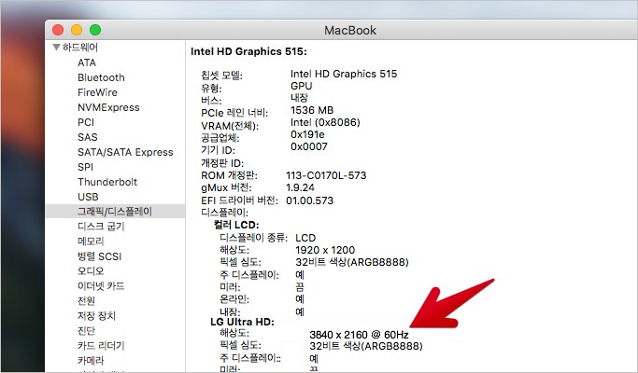The image size is (638, 373).
Task: Select ATA in the sidebar
Action: pos(87,62)
